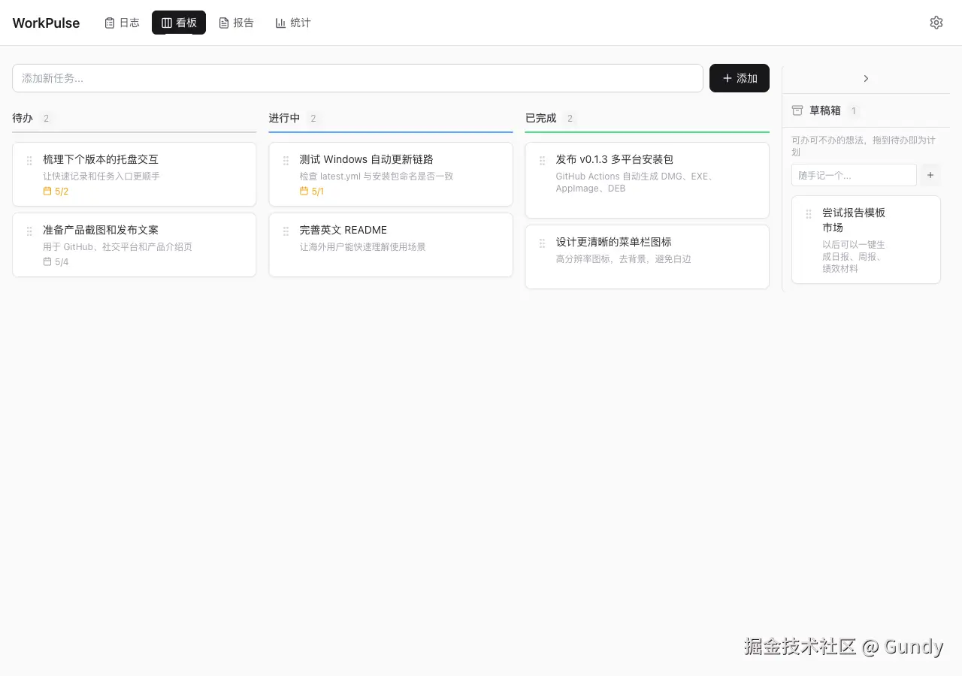This screenshot has height=676, width=962.
Task: Click description 检查 latest.yml 与安装包命名是否一致
Action: [x=376, y=177]
